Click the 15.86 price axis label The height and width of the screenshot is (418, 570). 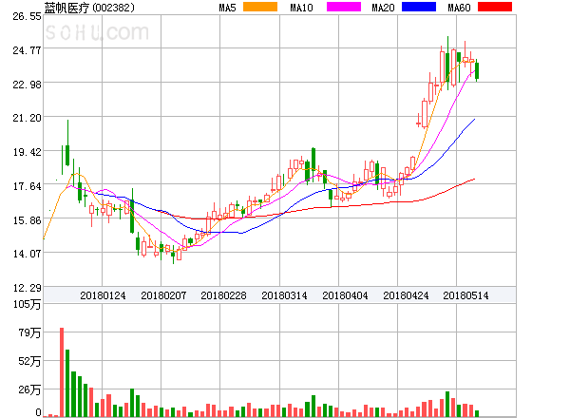[27, 220]
